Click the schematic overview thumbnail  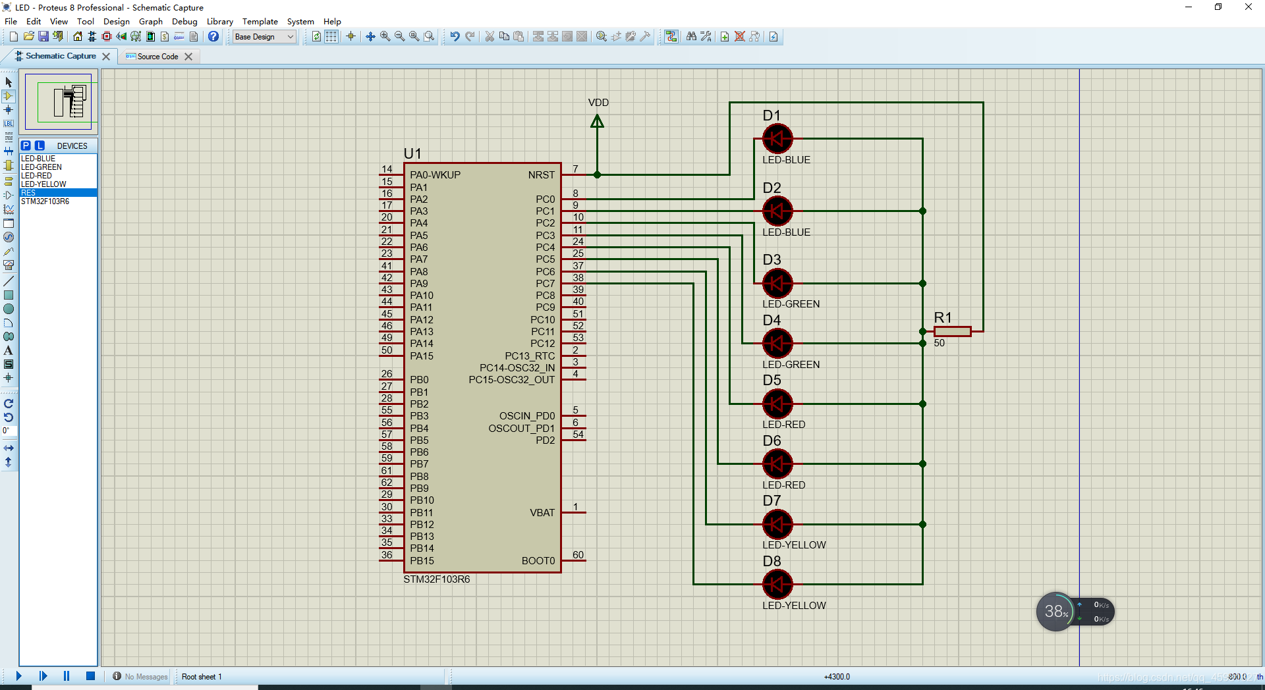click(x=59, y=101)
